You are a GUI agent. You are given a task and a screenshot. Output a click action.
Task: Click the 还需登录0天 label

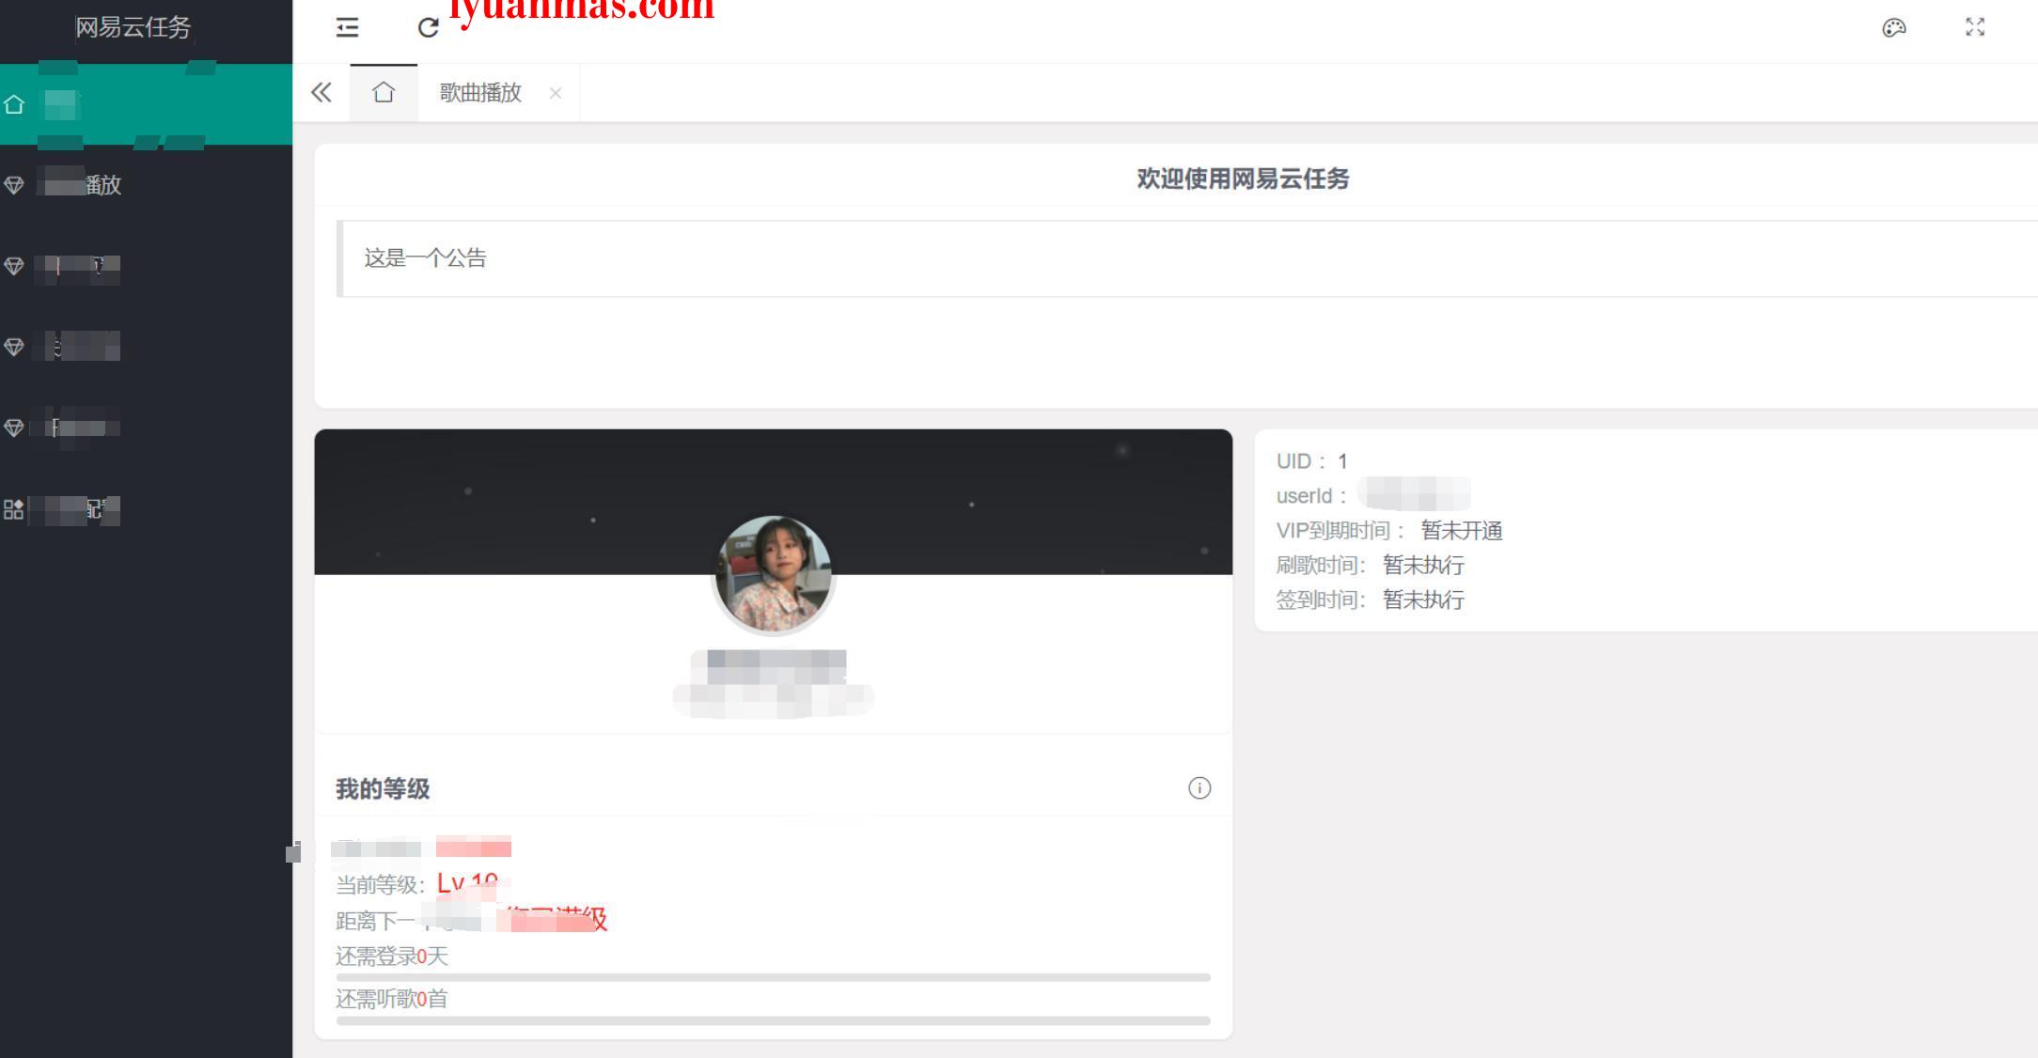pyautogui.click(x=392, y=957)
